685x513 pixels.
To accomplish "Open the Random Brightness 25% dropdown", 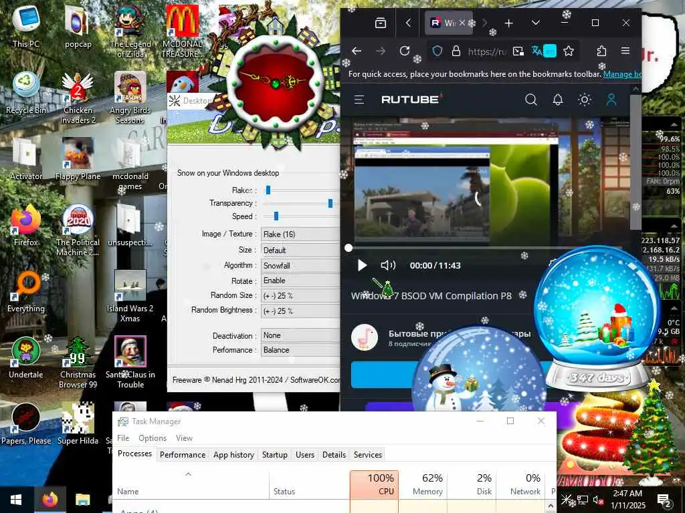I will [x=300, y=311].
